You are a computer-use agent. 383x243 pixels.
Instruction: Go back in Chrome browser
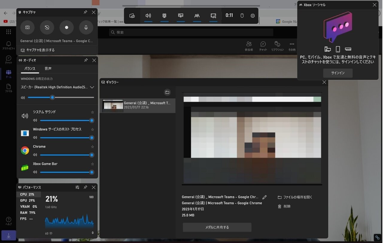(5, 13)
